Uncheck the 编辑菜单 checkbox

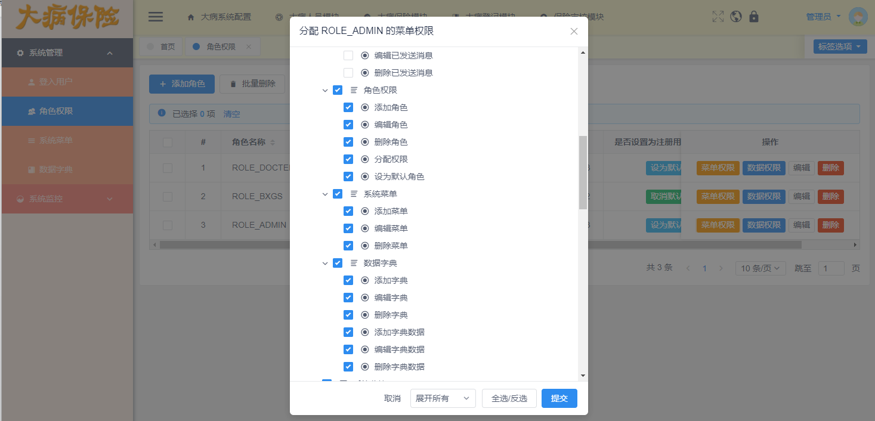(348, 228)
